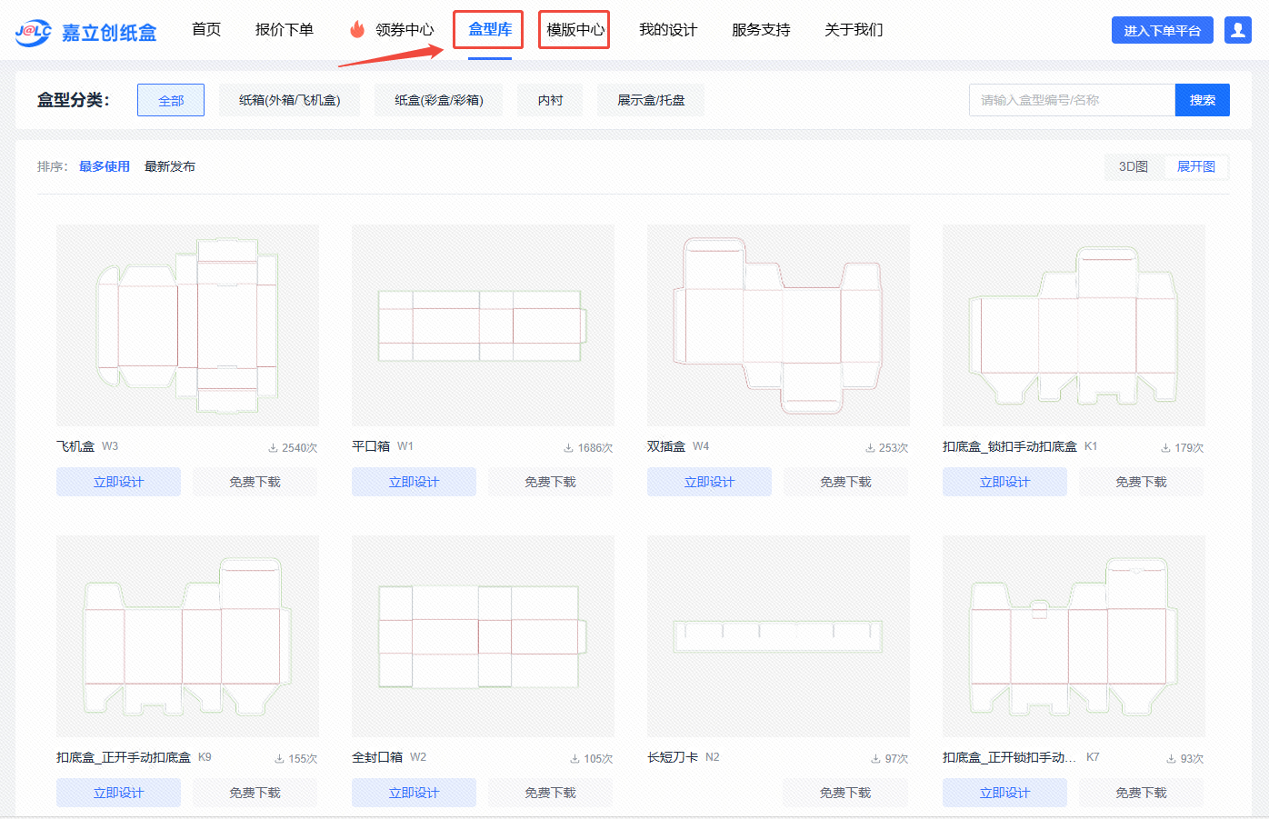Open the user profile avatar icon
1269x819 pixels.
tap(1237, 30)
